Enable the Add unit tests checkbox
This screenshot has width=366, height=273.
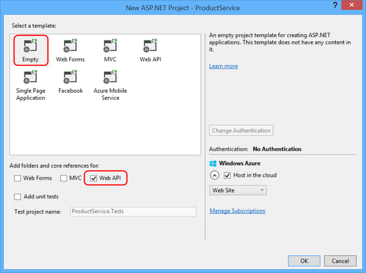(17, 197)
